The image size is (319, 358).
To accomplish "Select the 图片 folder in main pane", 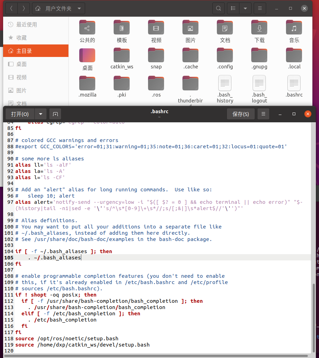I will pos(190,27).
